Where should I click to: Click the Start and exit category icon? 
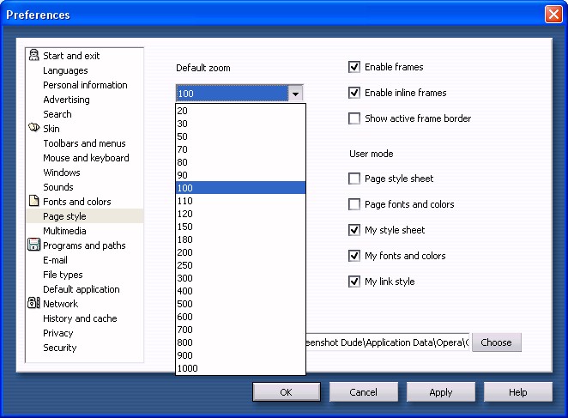33,56
